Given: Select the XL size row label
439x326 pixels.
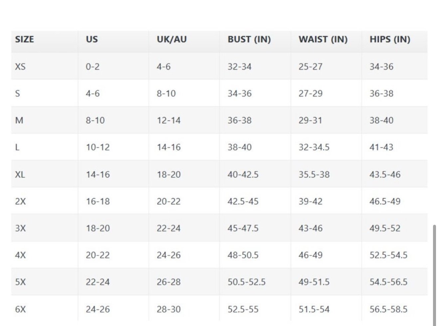Looking at the screenshot, I should pos(20,174).
